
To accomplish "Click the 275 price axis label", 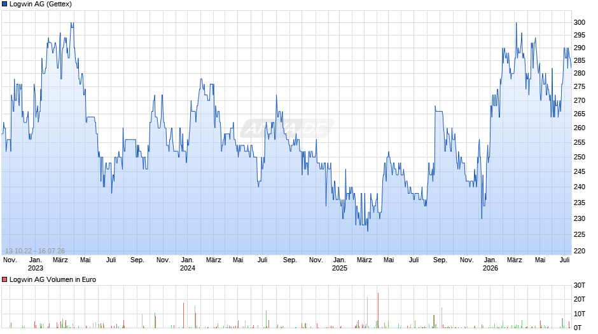I will coord(580,87).
